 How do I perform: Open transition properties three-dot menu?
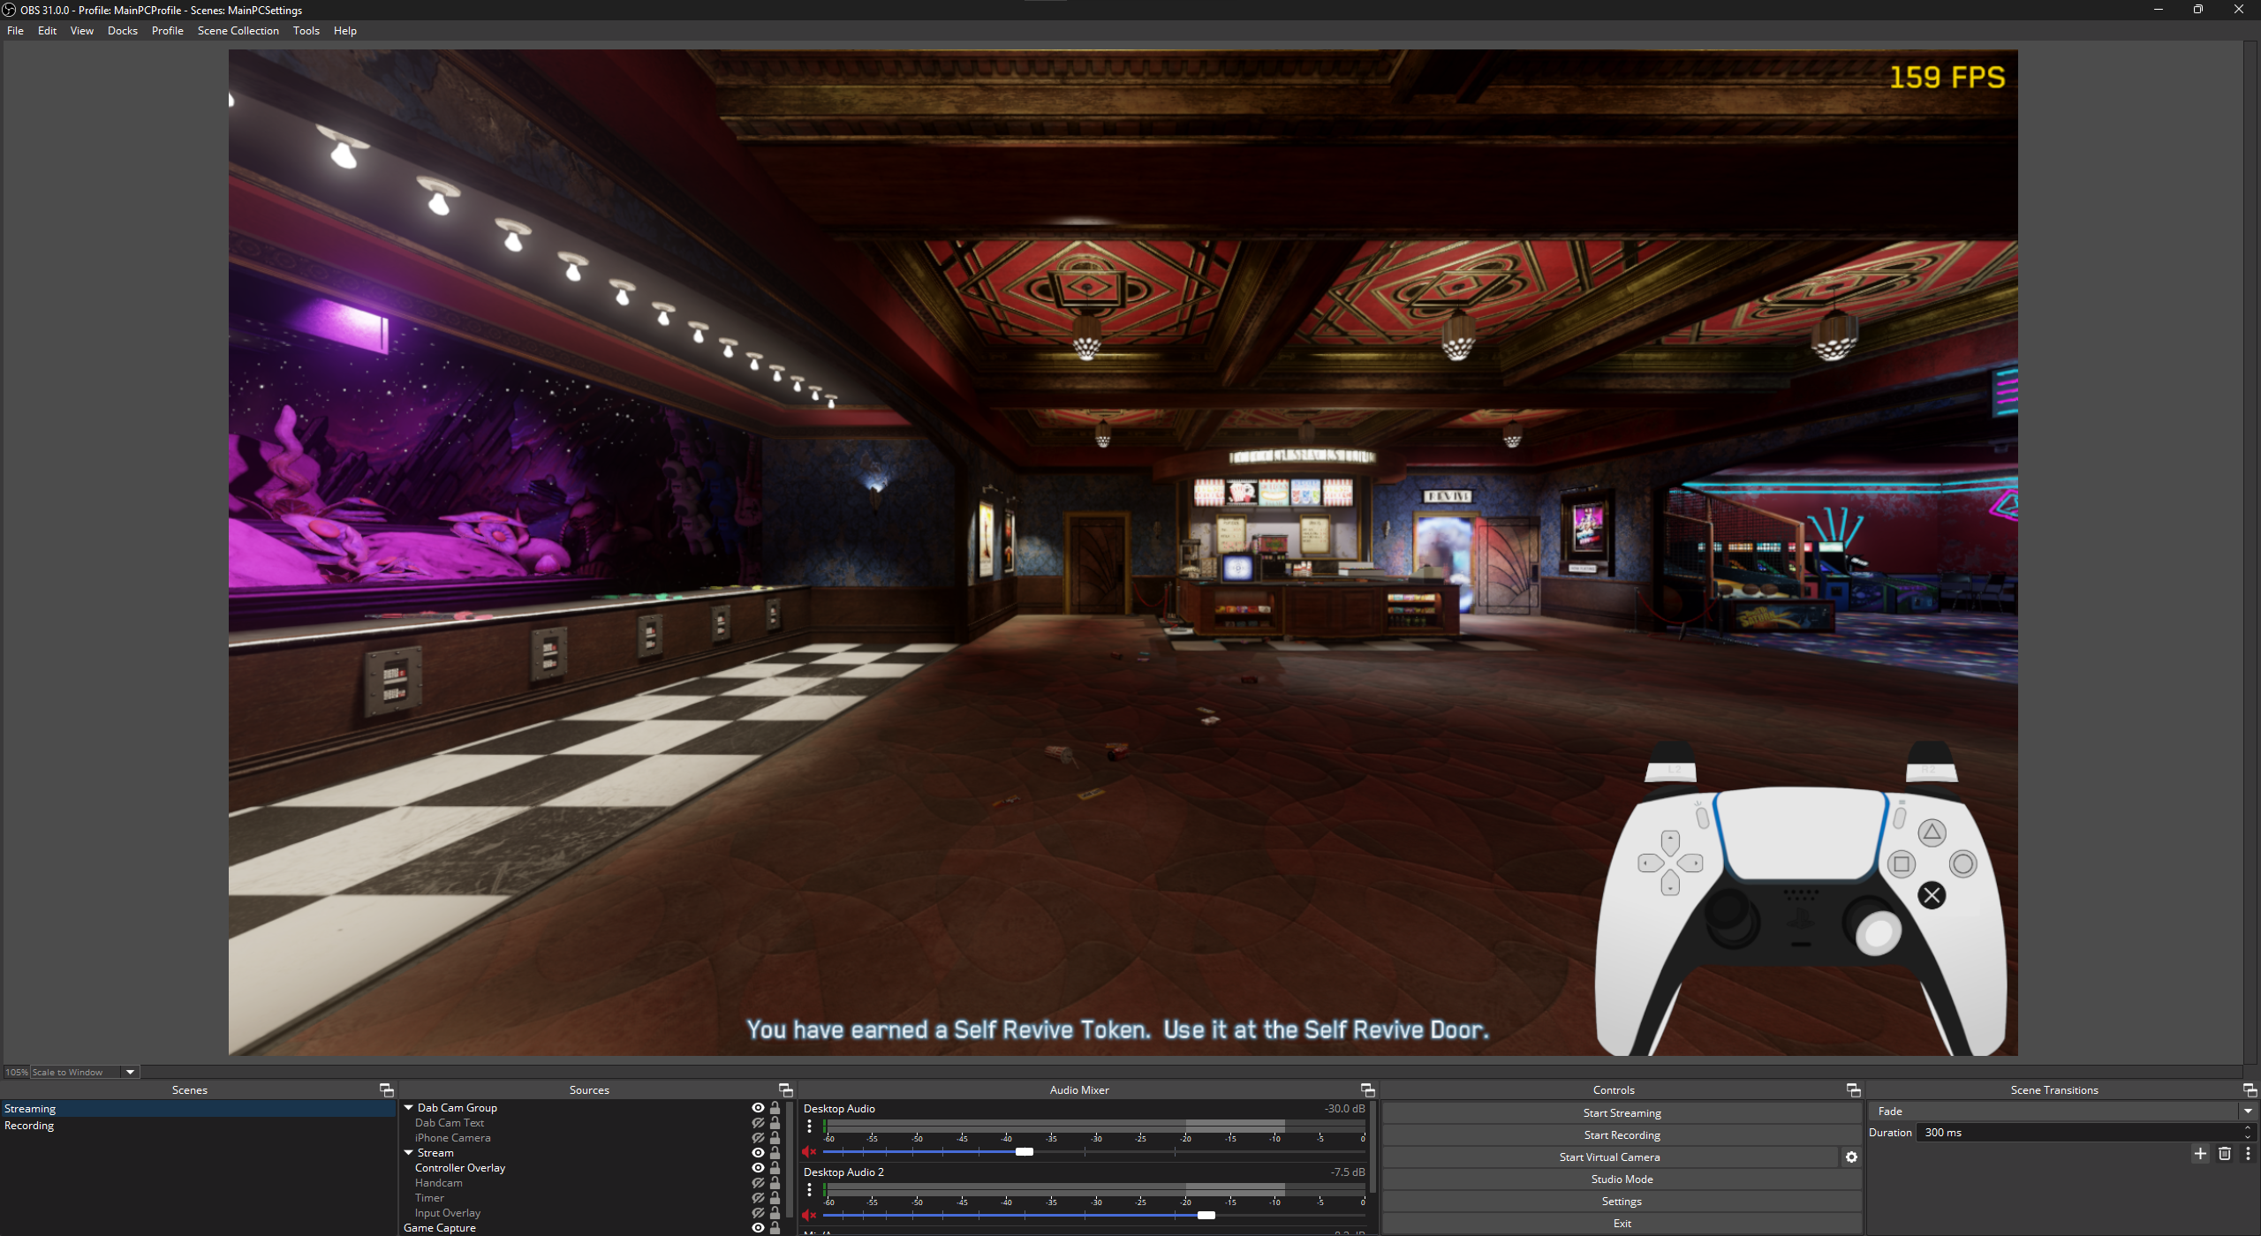2248,1154
